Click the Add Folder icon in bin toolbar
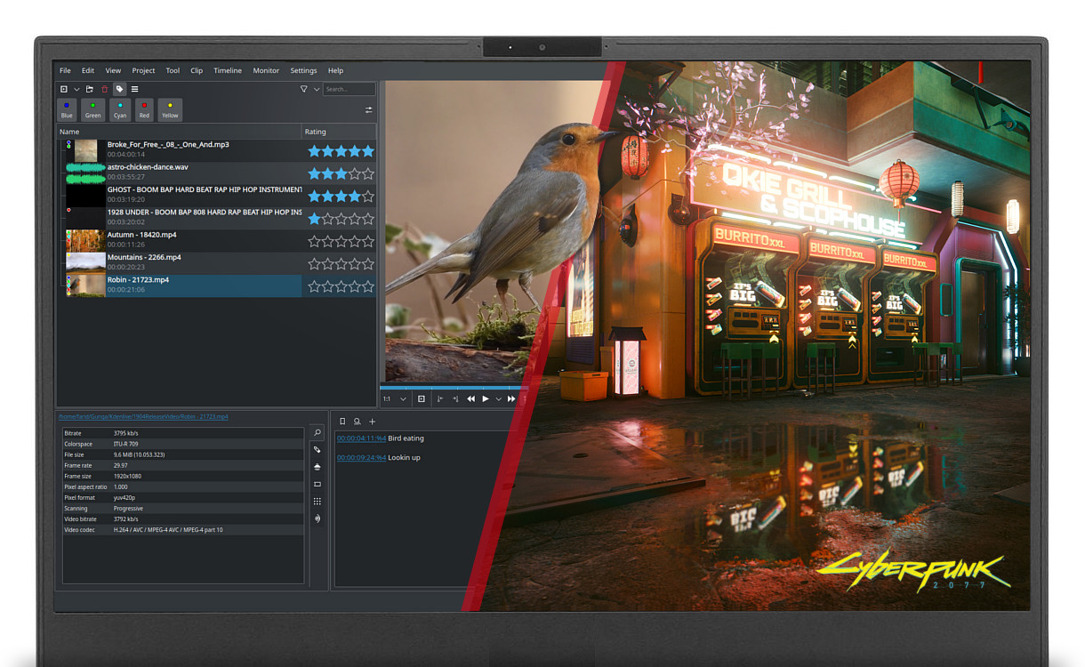1085x667 pixels. pos(90,89)
